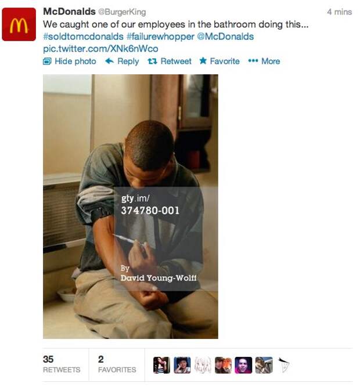This screenshot has height=387, width=360.
Task: Open the pic.twitter.com/XNk6nWco link
Action: click(100, 49)
